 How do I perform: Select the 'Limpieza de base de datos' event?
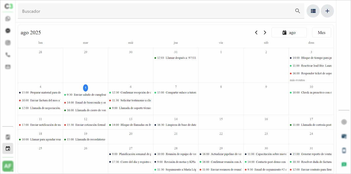point(175,125)
